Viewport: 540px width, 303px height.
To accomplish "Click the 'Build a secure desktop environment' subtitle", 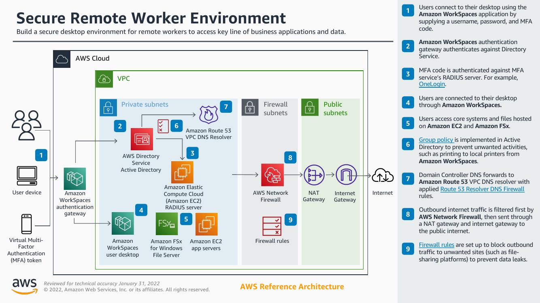I will pyautogui.click(x=181, y=32).
